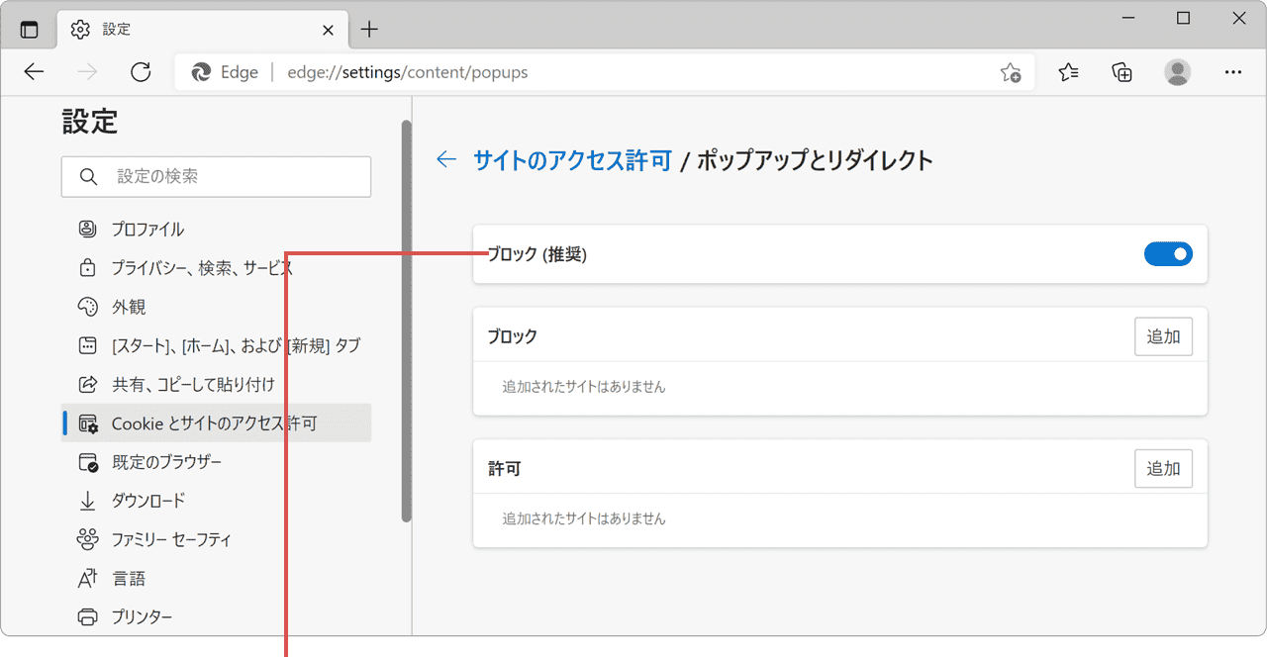Click the ポップアップとリダイレクト heading text

click(x=815, y=160)
